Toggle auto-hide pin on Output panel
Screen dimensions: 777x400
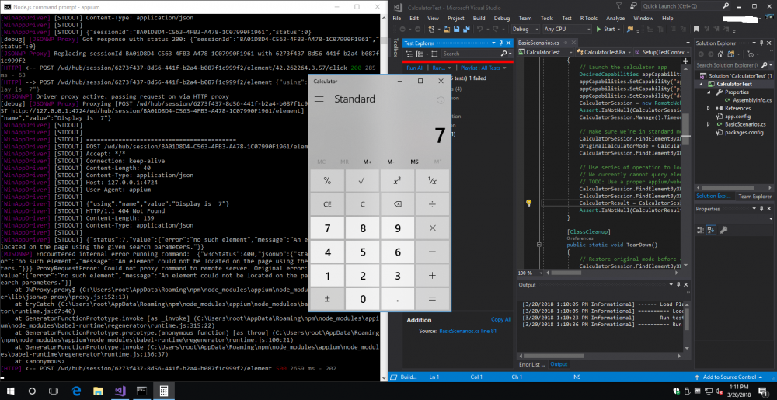click(678, 285)
